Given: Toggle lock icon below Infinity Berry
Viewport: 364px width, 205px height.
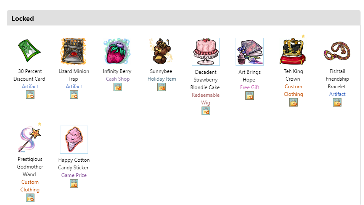Looking at the screenshot, I should click(118, 87).
